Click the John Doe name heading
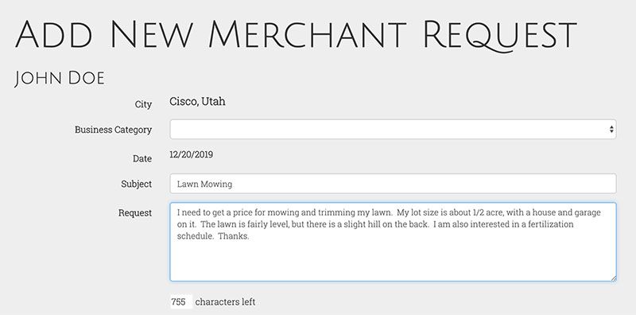The height and width of the screenshot is (315, 636). 60,78
